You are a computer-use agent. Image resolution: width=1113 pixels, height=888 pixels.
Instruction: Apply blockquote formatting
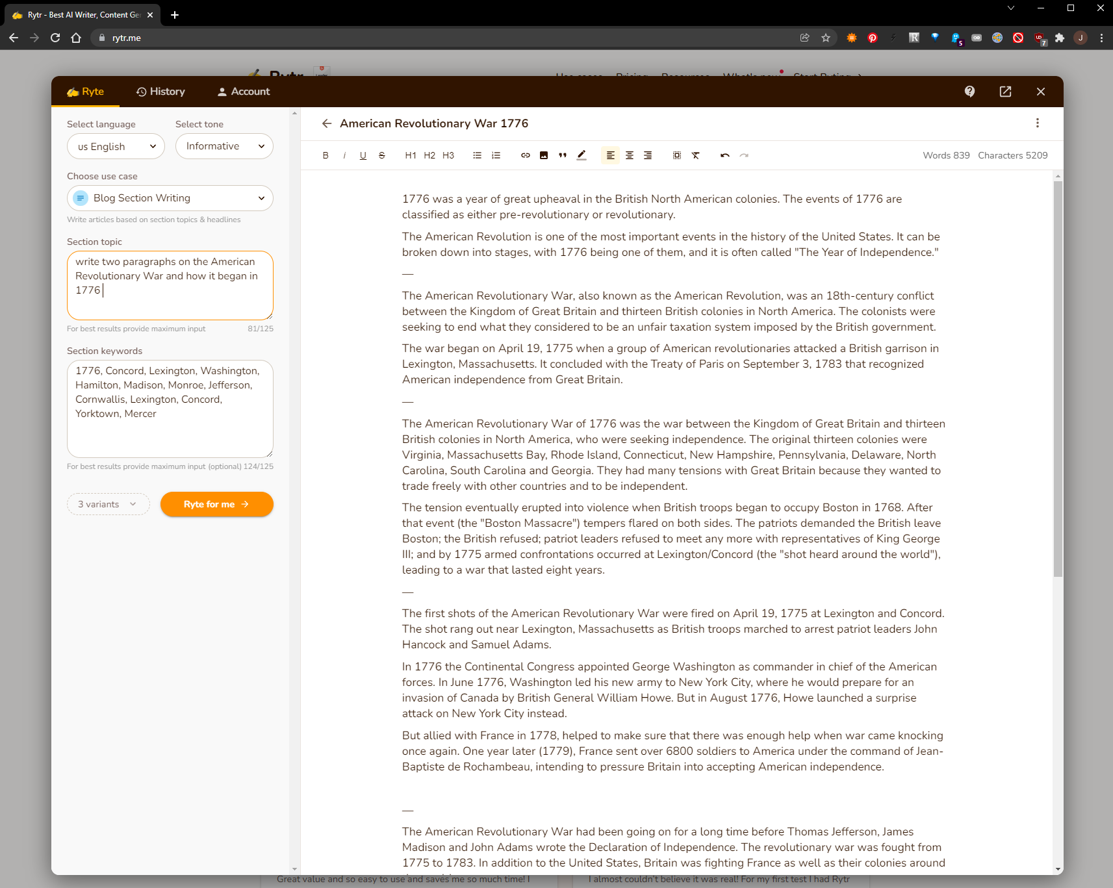point(563,155)
